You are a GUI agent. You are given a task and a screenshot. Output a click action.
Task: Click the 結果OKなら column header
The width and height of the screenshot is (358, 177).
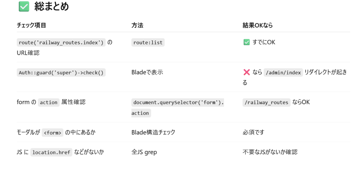pos(258,25)
